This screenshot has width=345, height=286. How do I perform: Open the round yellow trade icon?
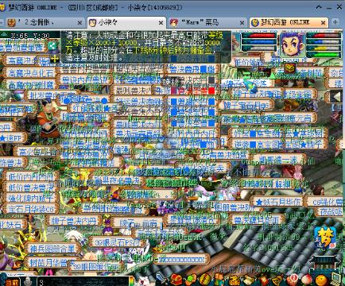click(x=204, y=280)
